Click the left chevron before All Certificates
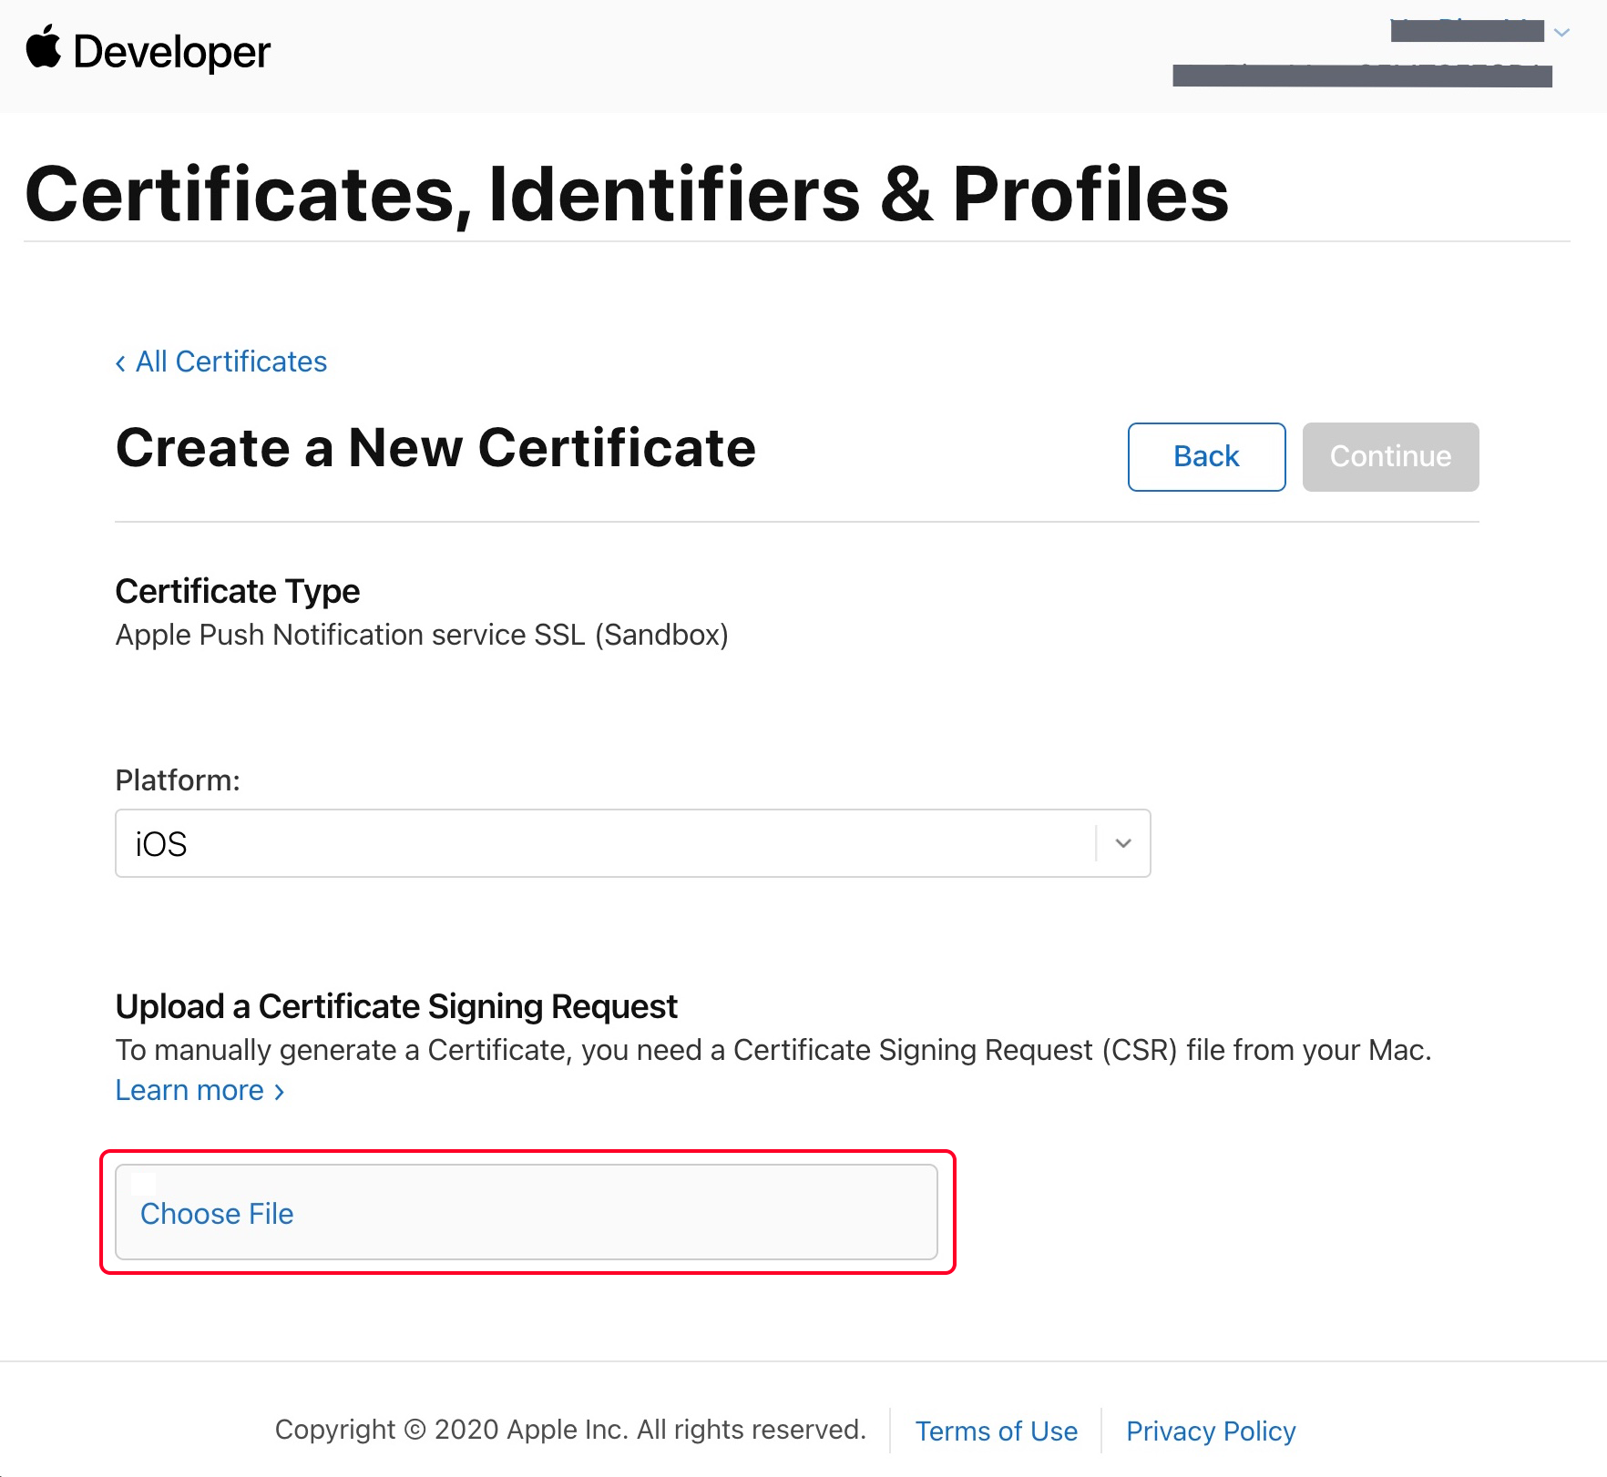The width and height of the screenshot is (1607, 1477). click(120, 363)
